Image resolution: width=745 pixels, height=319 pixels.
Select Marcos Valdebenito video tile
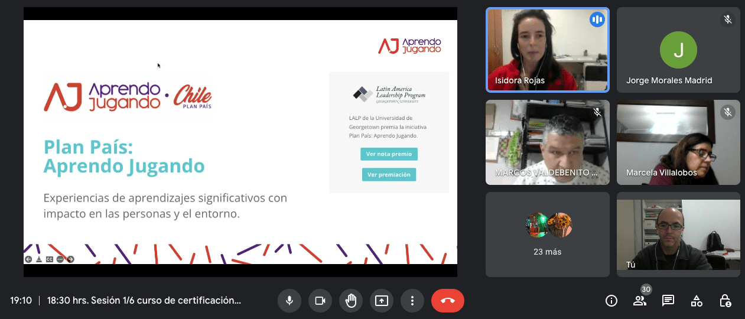click(547, 142)
